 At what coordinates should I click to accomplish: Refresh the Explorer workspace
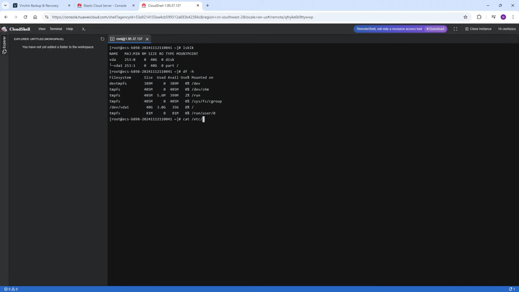102,39
